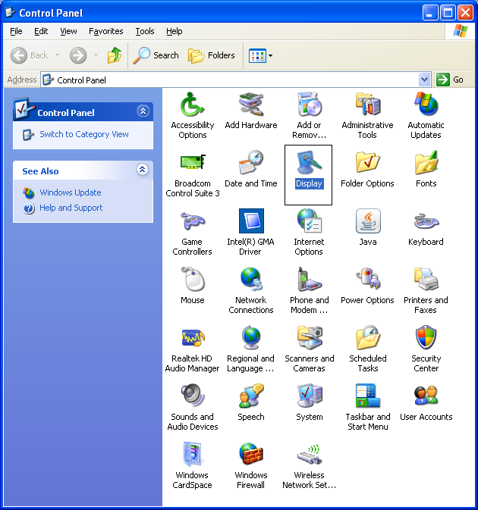Select Regional and Language Options icon
The image size is (478, 510).
pyautogui.click(x=250, y=337)
